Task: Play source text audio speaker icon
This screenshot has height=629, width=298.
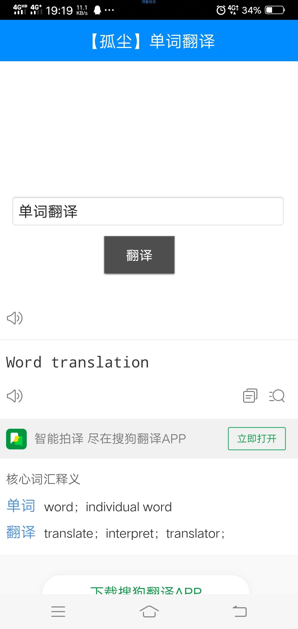Action: 15,318
